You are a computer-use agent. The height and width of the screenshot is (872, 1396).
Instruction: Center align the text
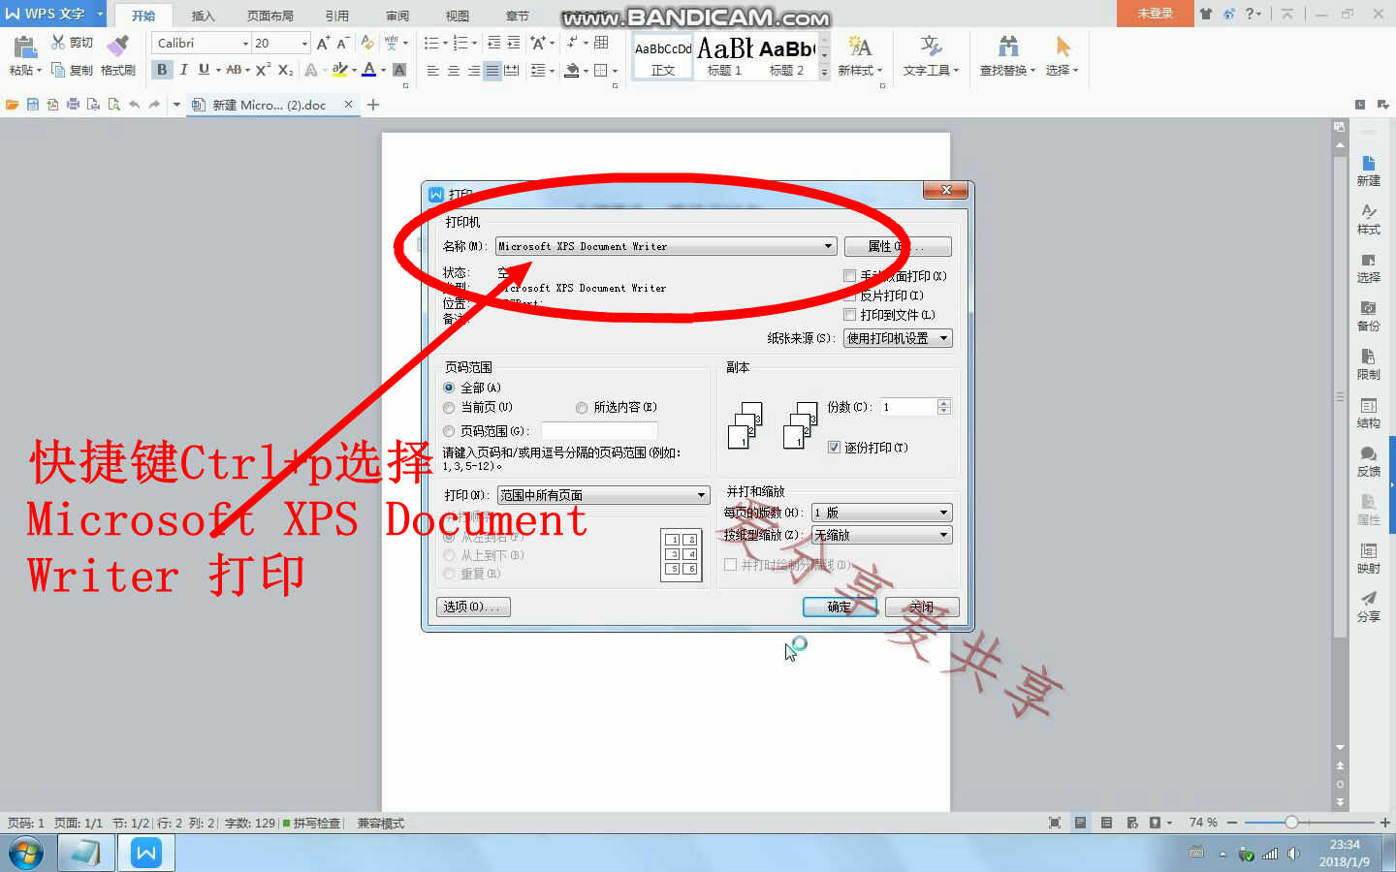[x=453, y=70]
